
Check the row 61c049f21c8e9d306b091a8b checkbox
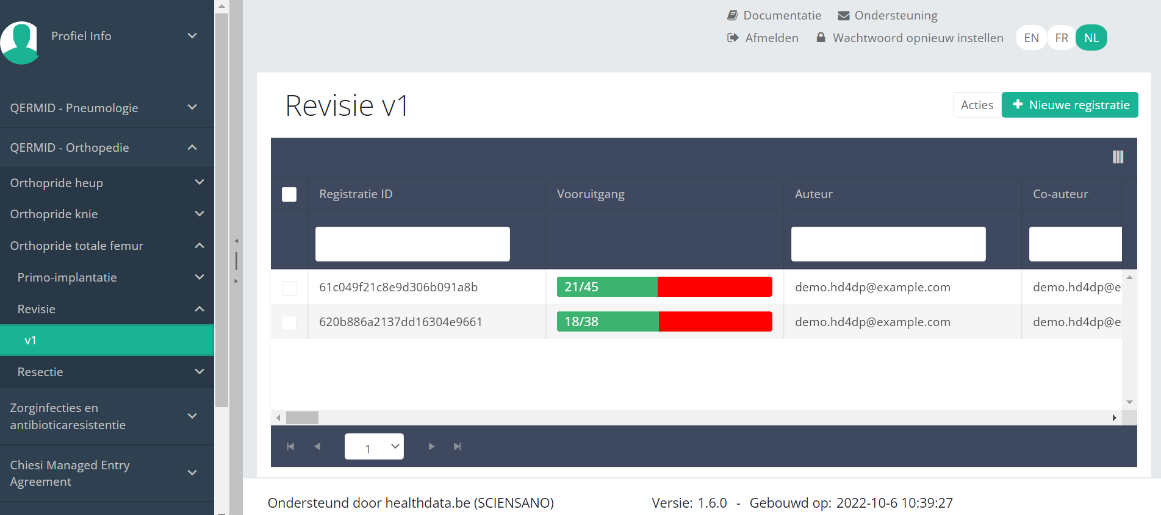[x=289, y=288]
